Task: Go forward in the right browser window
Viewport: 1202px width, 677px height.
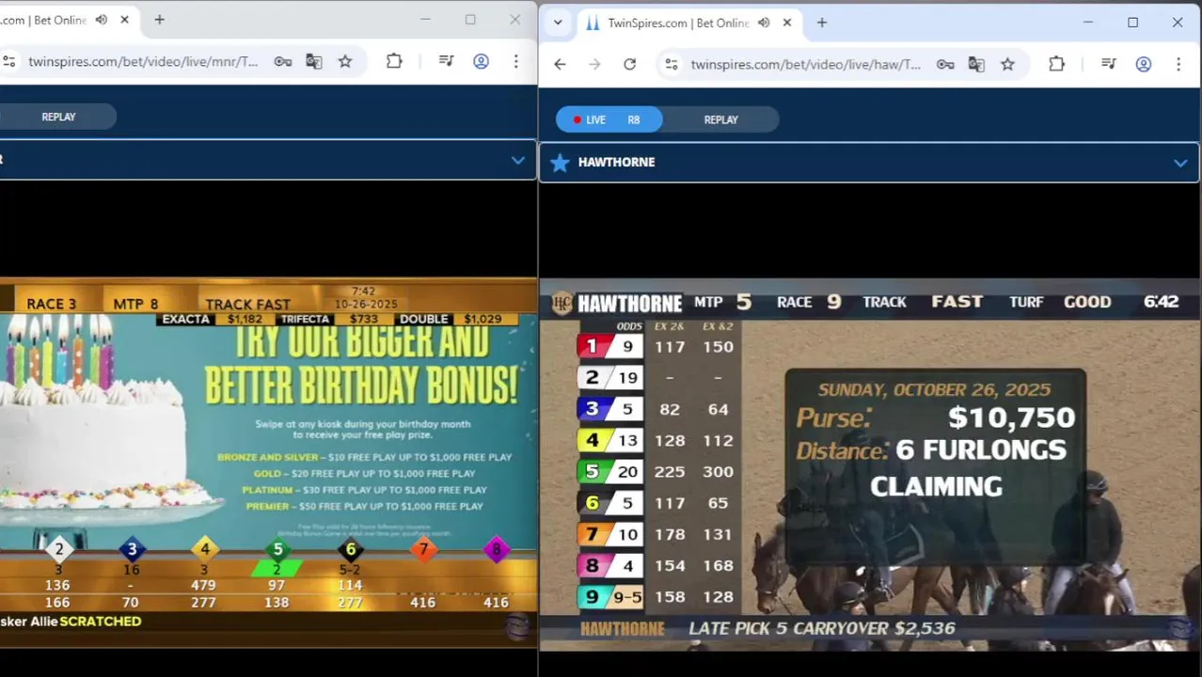Action: click(594, 64)
